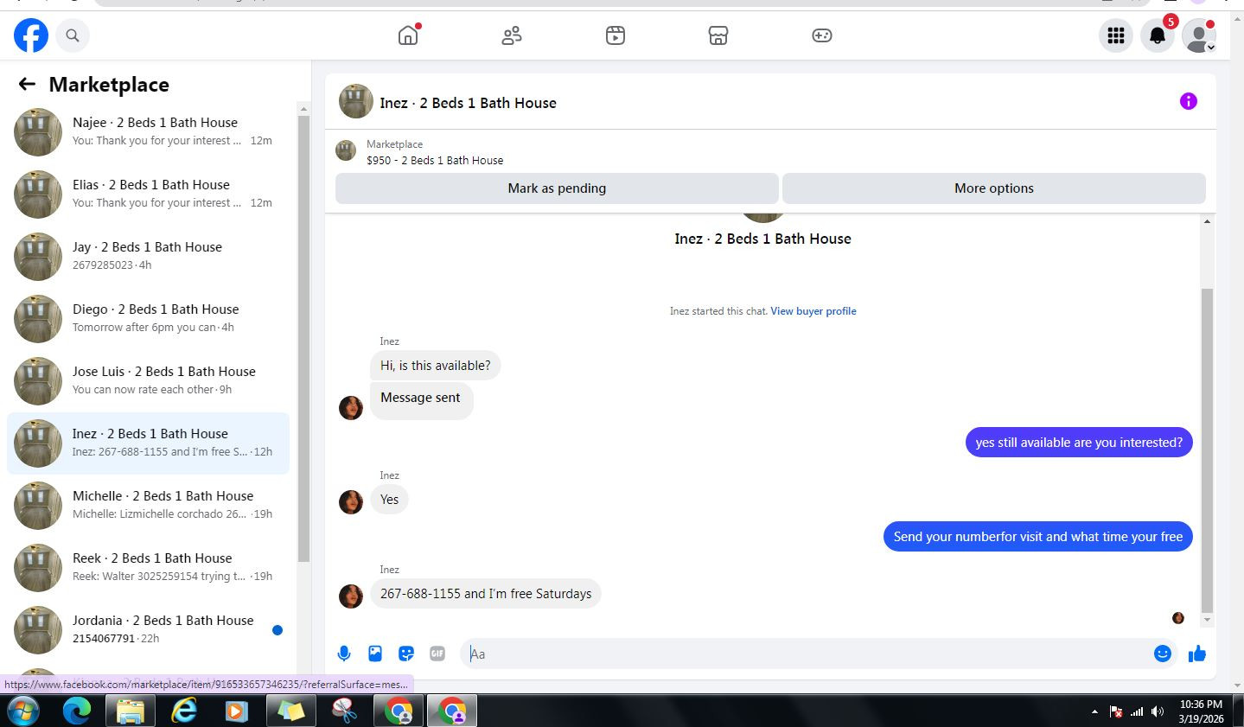This screenshot has width=1244, height=727.
Task: Expand the account profile menu
Action: [1199, 35]
